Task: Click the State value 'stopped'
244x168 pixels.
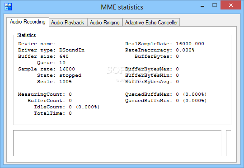Action: (70, 75)
